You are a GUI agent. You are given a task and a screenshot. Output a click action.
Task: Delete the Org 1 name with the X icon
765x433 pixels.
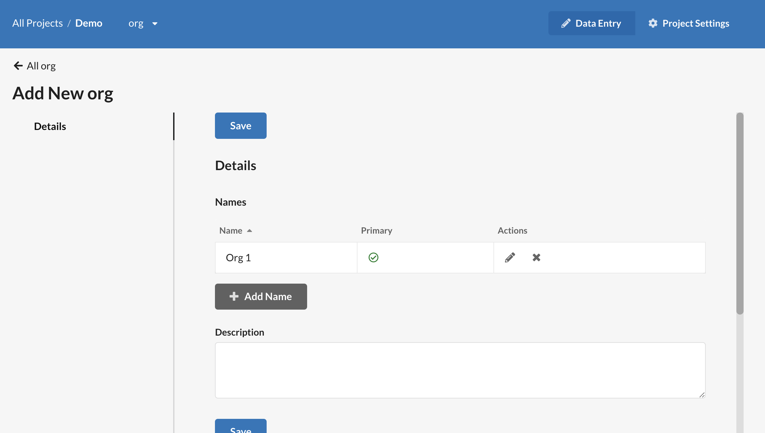[x=536, y=257]
